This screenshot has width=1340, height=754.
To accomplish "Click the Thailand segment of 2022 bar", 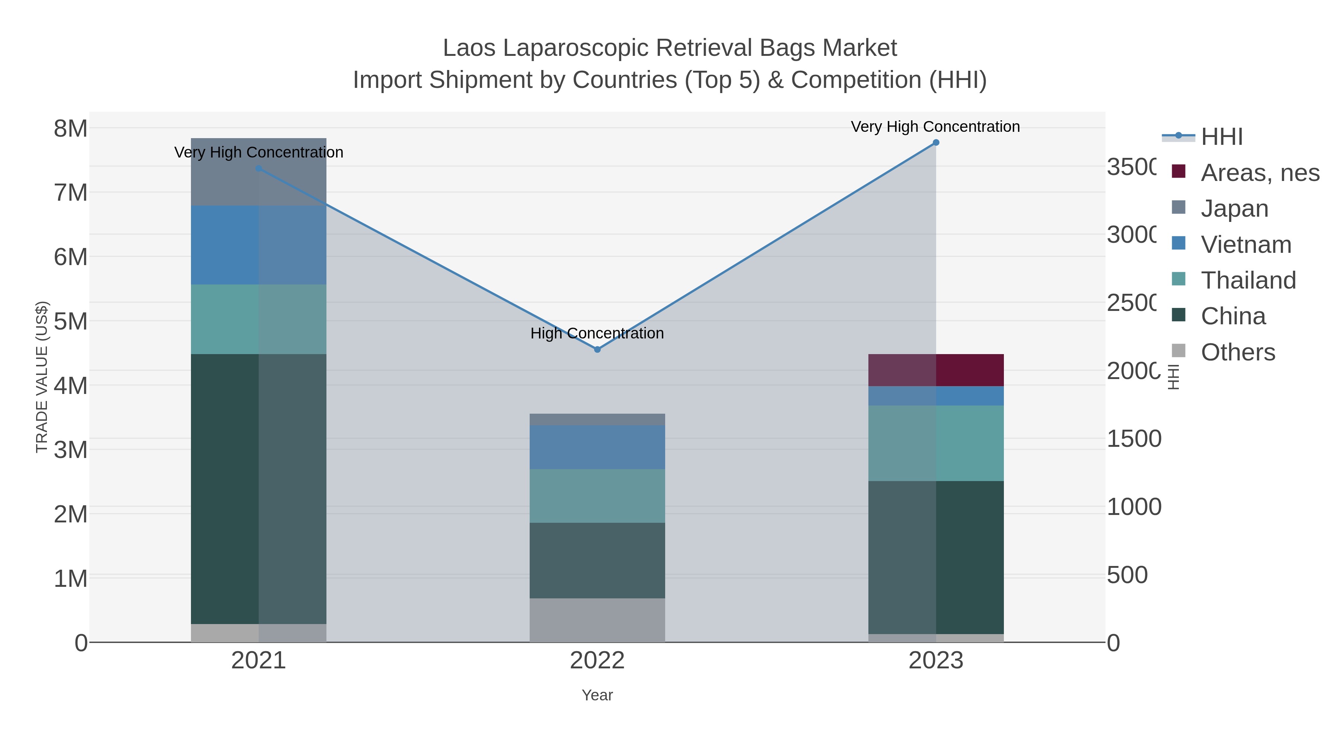I will point(597,496).
